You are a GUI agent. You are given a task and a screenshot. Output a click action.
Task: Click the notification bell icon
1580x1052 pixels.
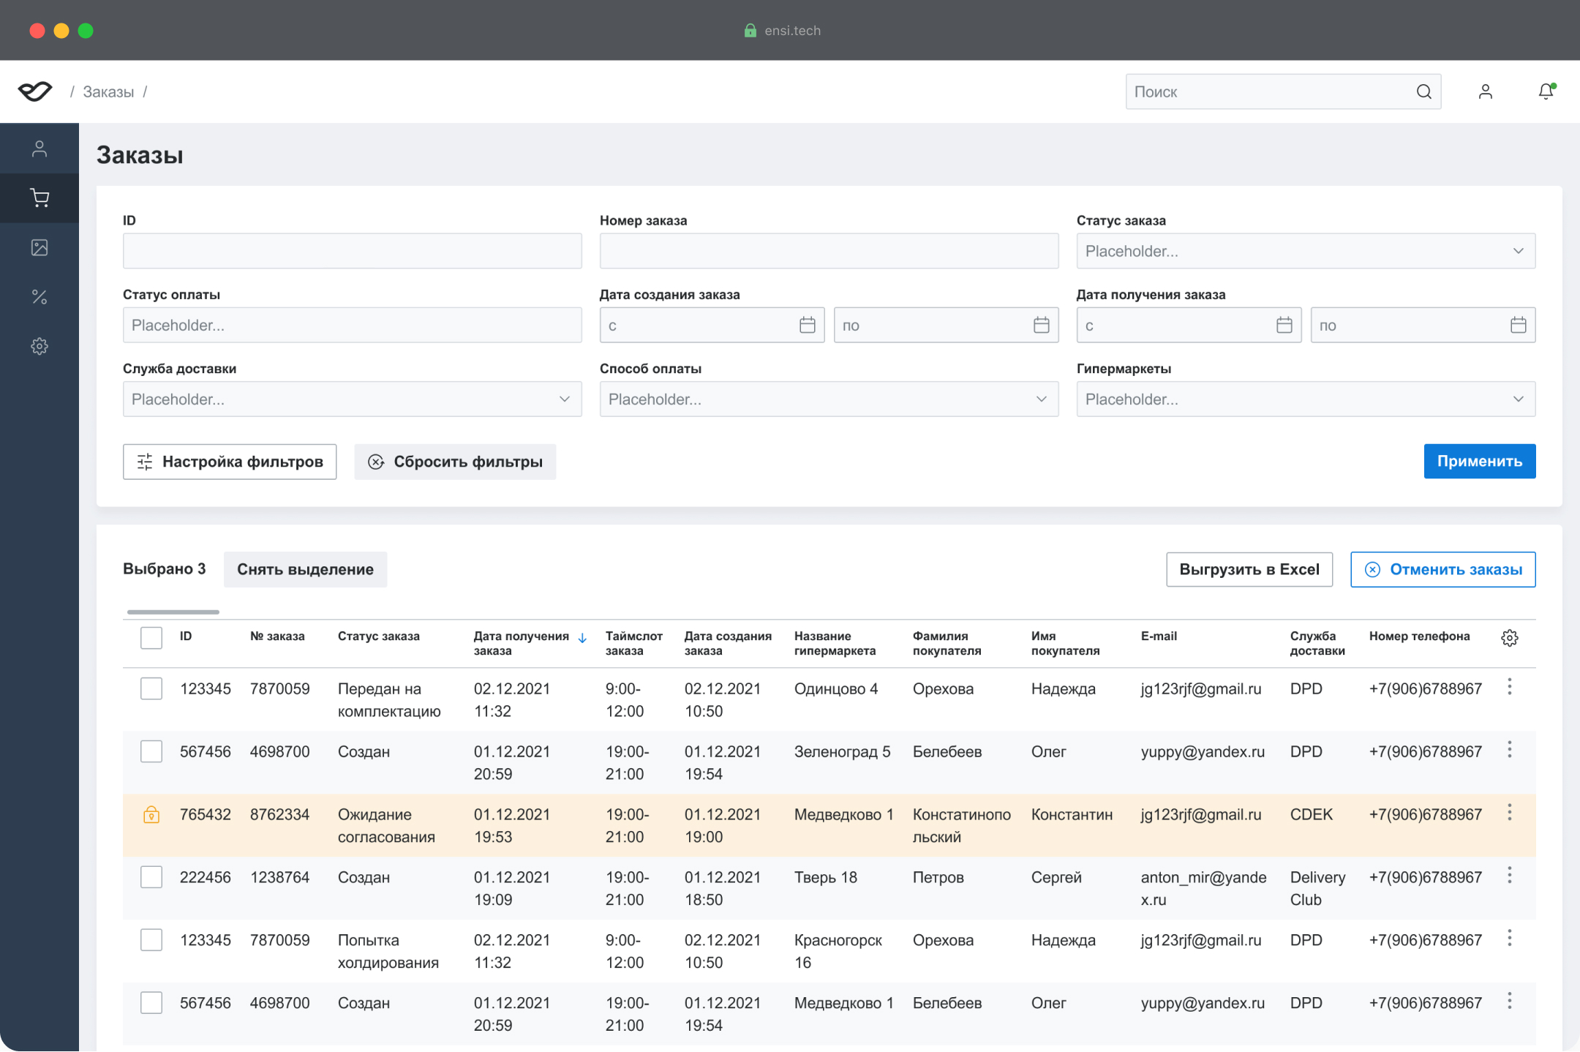point(1546,91)
